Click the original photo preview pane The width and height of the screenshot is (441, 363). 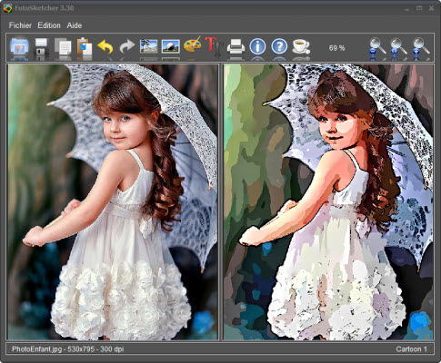(113, 202)
